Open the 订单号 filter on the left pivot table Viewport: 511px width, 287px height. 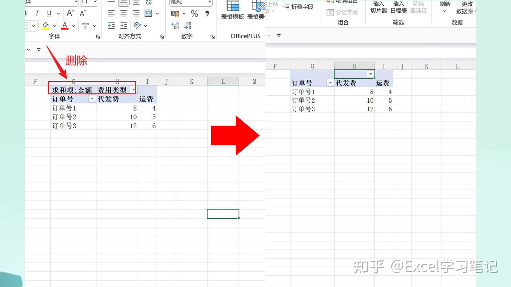coord(92,99)
